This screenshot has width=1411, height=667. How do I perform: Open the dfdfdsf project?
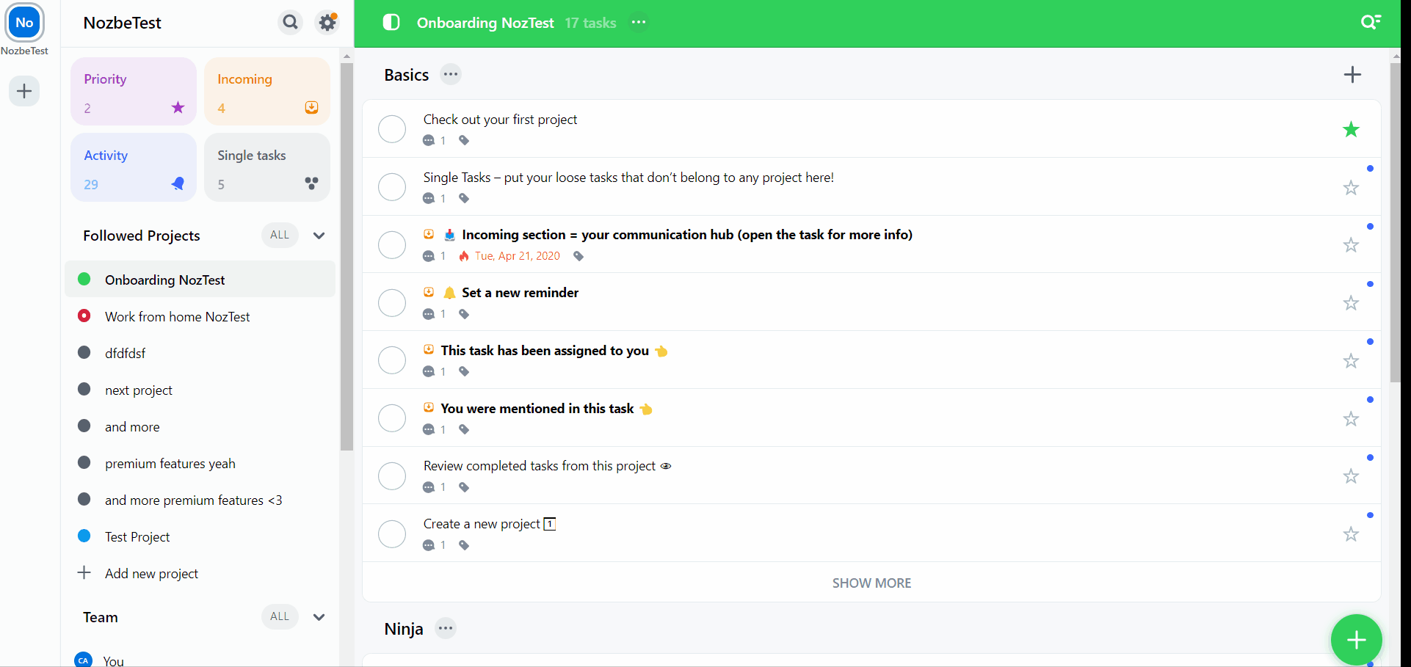[200, 353]
